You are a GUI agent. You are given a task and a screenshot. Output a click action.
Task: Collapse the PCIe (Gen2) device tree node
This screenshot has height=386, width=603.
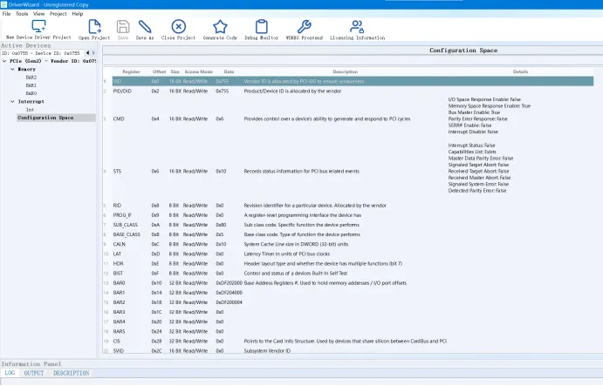3,61
